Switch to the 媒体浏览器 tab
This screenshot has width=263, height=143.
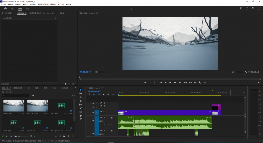coord(18,88)
